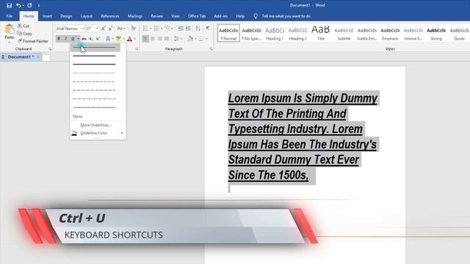The image size is (470, 264).
Task: Toggle Align Left paragraph button
Action: click(145, 39)
